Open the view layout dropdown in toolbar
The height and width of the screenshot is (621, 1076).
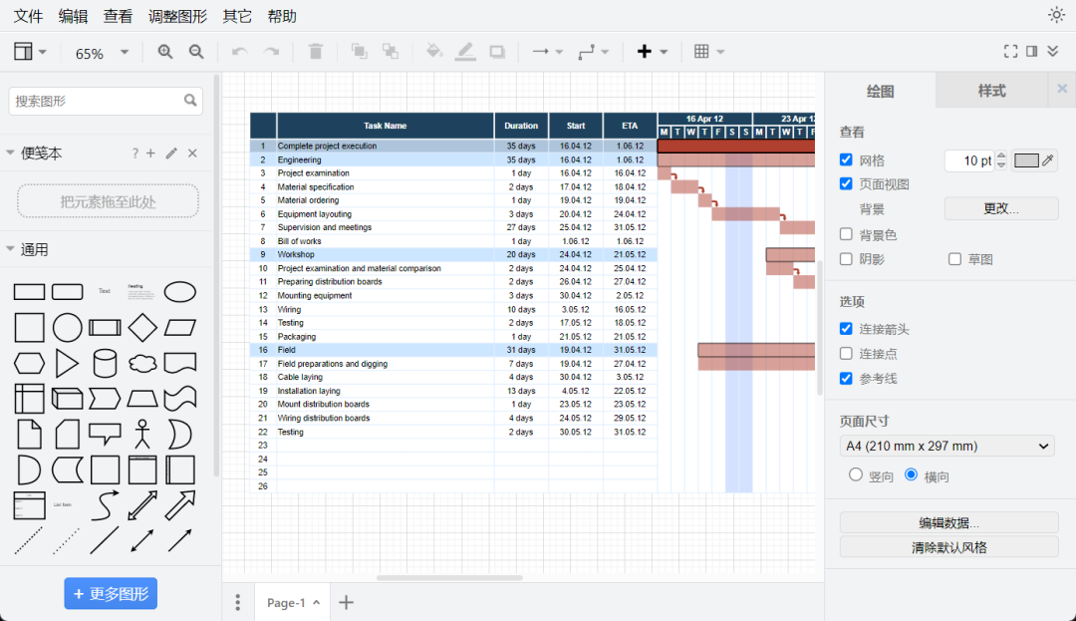[30, 52]
